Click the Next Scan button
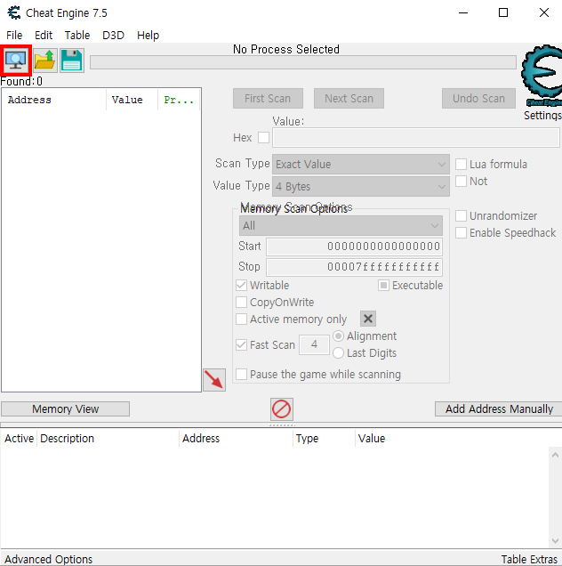 (x=349, y=99)
